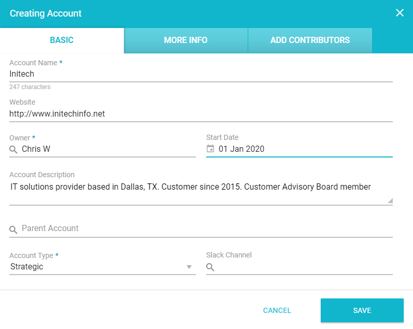Open the Account Type dropdown showing Strategic
Image resolution: width=413 pixels, height=329 pixels.
point(97,267)
